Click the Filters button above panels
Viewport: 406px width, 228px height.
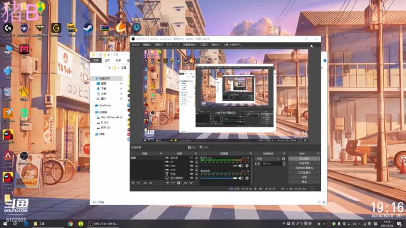click(204, 147)
